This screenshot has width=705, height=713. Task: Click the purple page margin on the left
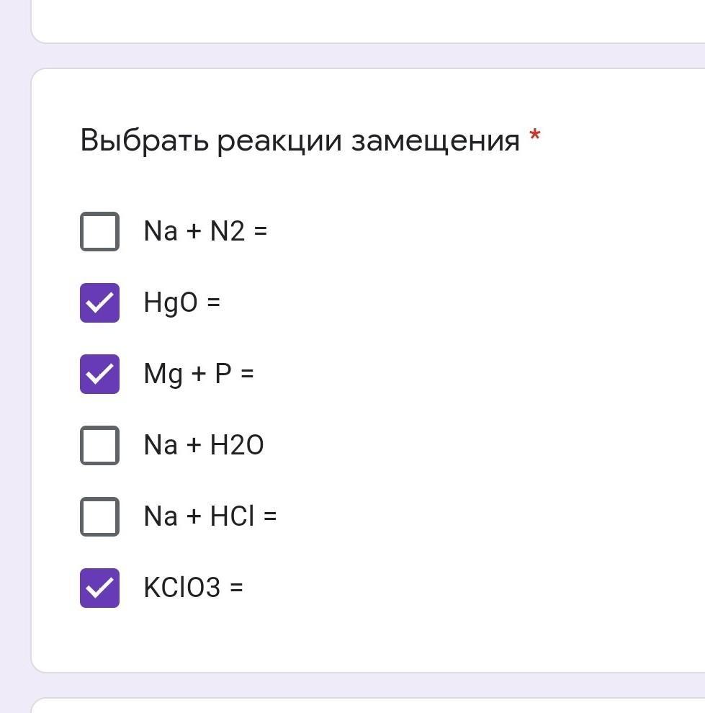tap(14, 360)
